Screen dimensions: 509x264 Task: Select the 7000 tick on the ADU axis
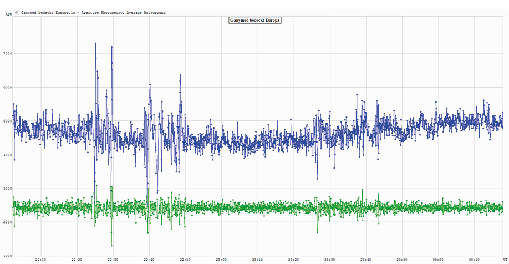click(7, 53)
